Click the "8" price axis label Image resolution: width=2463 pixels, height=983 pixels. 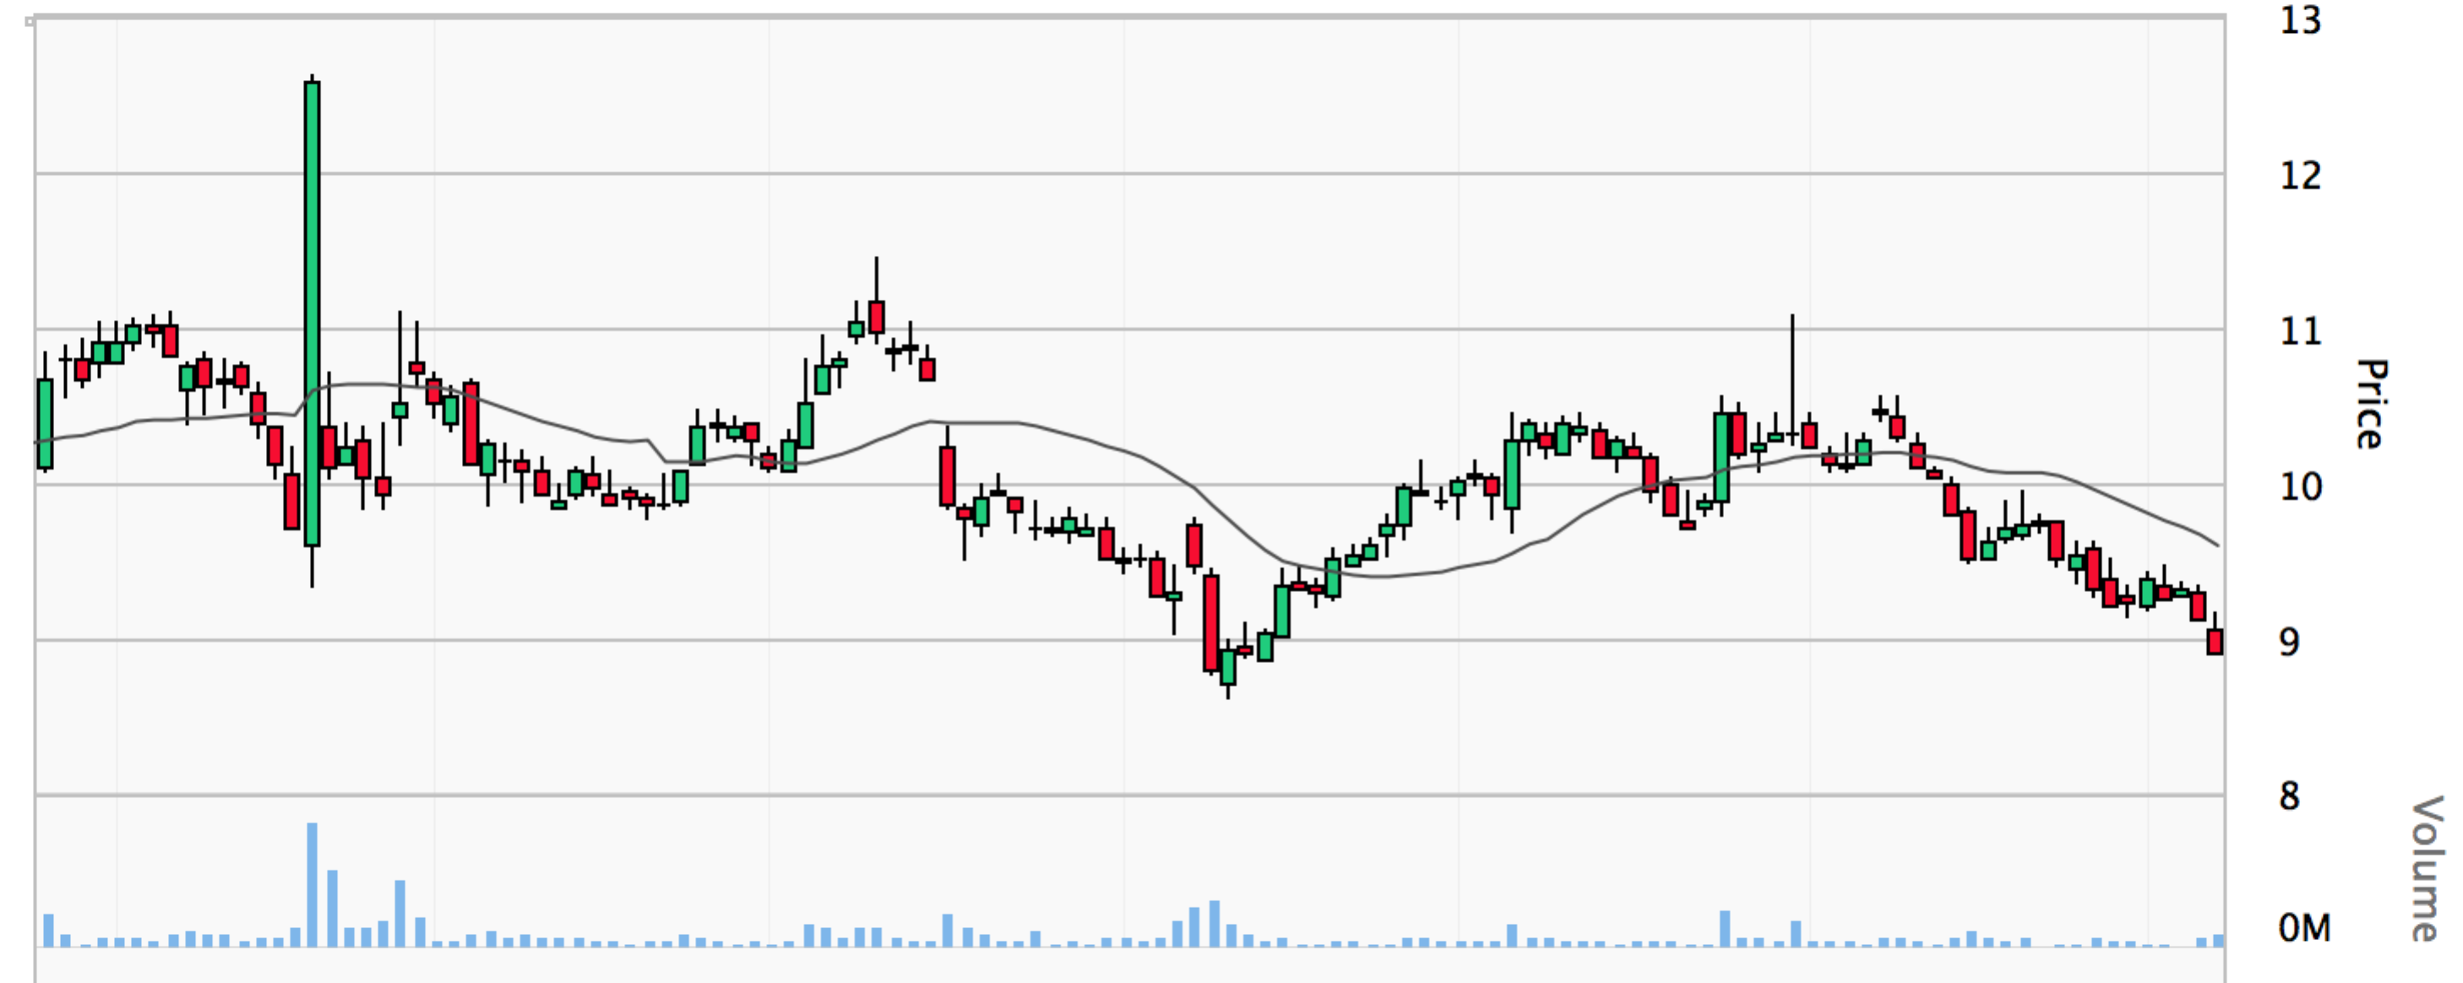pyautogui.click(x=2290, y=796)
